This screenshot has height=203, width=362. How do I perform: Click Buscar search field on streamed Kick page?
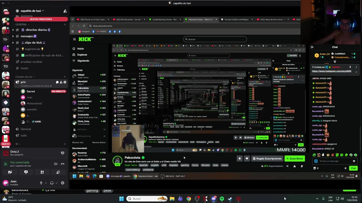[x=215, y=39]
